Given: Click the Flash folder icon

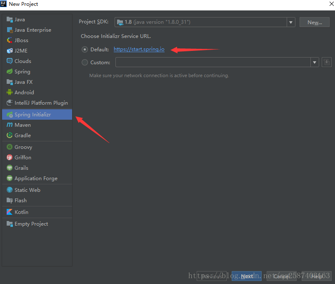Looking at the screenshot, I should pyautogui.click(x=10, y=200).
